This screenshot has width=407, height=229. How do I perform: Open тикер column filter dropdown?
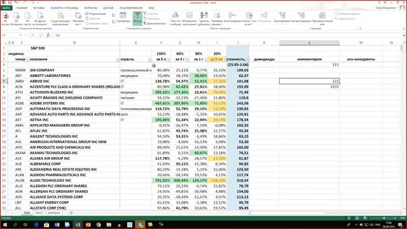(27, 59)
